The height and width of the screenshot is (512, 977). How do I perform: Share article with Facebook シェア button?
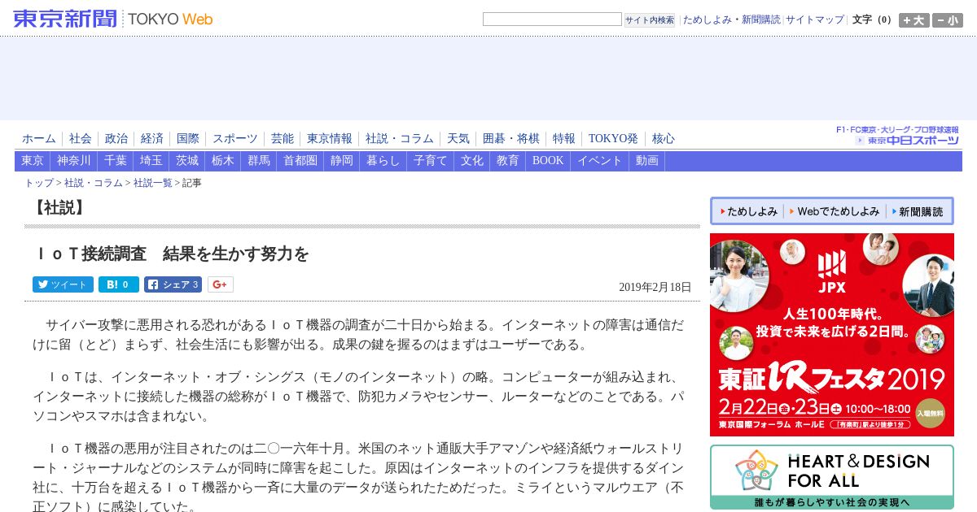(173, 284)
